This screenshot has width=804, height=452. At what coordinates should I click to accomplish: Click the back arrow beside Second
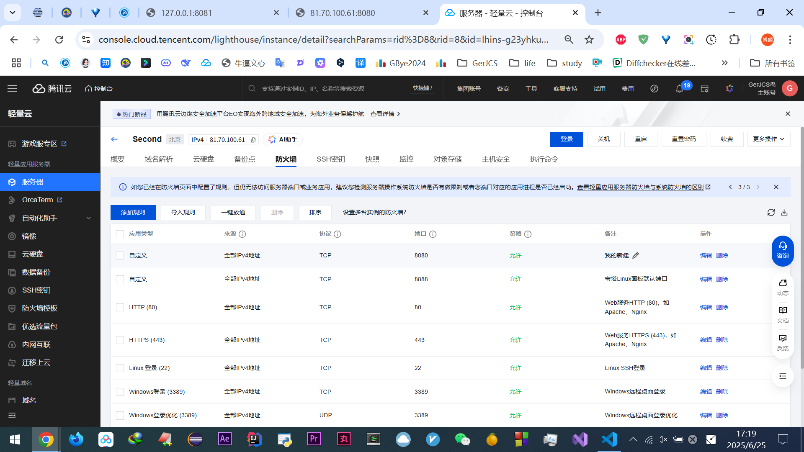point(114,139)
